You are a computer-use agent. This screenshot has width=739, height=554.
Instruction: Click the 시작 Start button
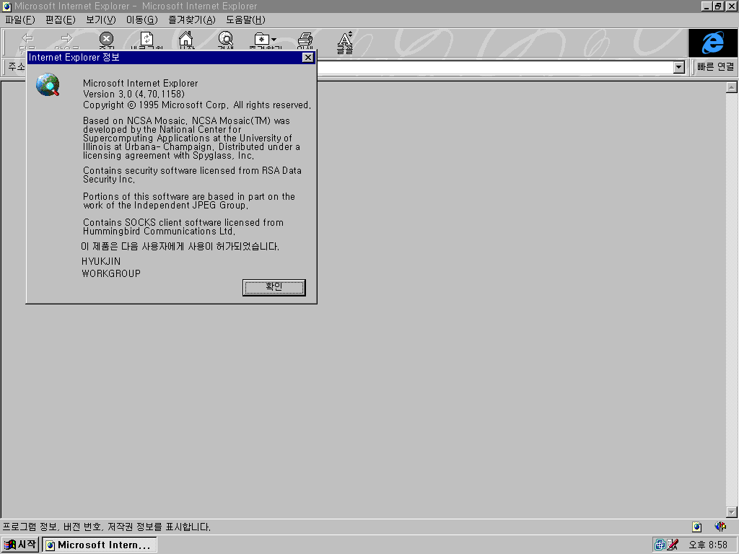pyautogui.click(x=19, y=545)
